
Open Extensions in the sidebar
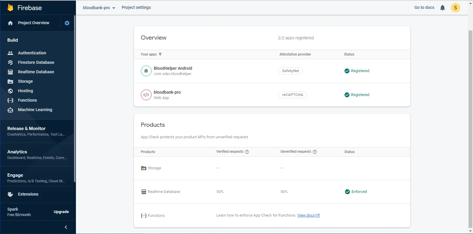28,194
